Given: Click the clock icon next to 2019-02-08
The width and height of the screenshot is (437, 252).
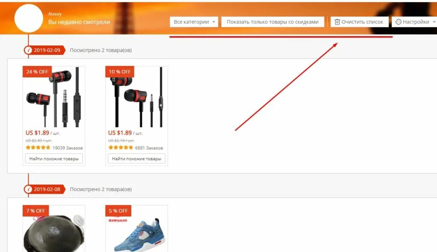Looking at the screenshot, I should click(x=28, y=189).
